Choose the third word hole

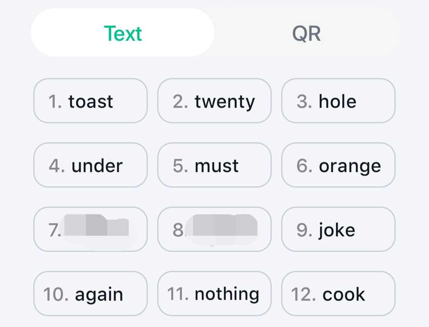click(338, 101)
